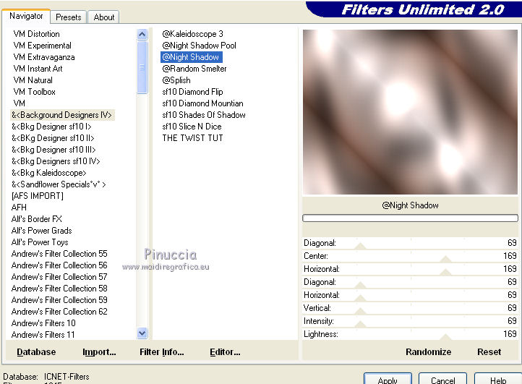This screenshot has width=522, height=384.
Task: Reset the filter settings
Action: (x=489, y=352)
